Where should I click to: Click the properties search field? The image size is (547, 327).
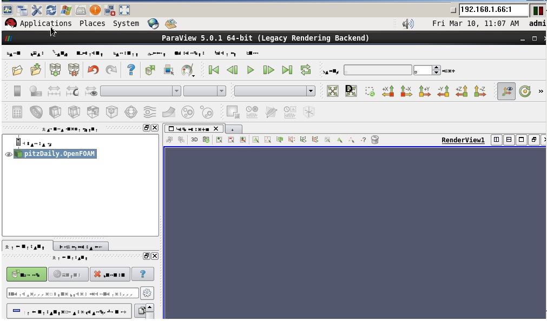pos(73,293)
